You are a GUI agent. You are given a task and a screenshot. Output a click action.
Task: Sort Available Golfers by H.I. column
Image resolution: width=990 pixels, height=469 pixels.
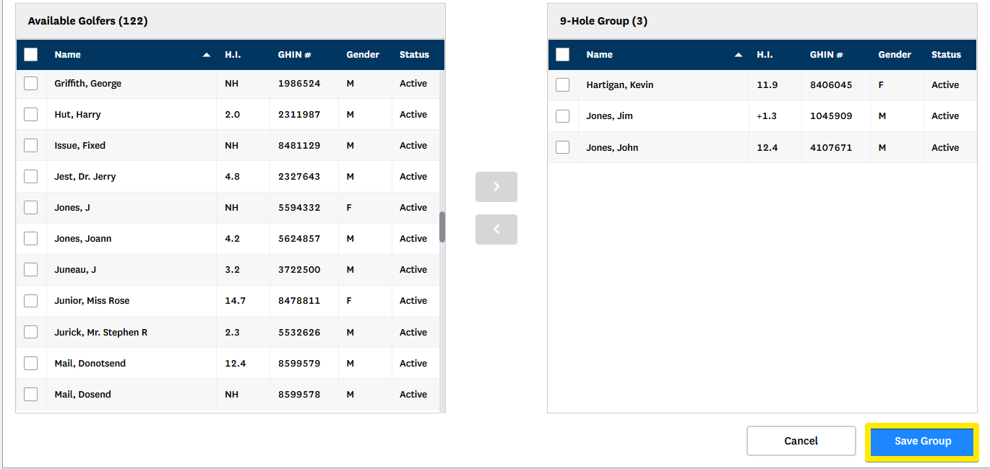click(233, 55)
